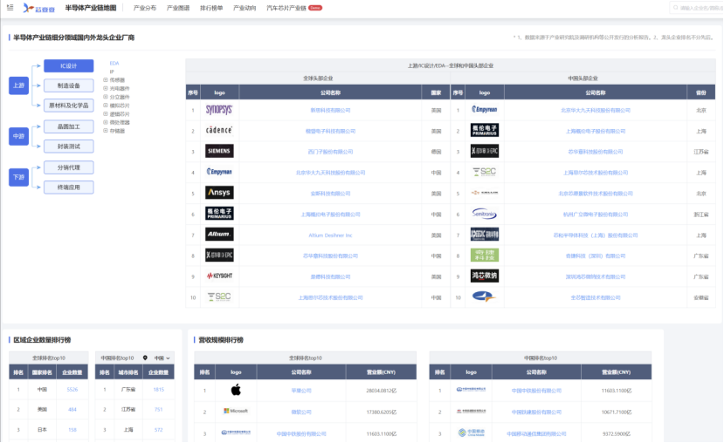This screenshot has height=443, width=724.
Task: Click the Keysight logo
Action: click(x=219, y=276)
